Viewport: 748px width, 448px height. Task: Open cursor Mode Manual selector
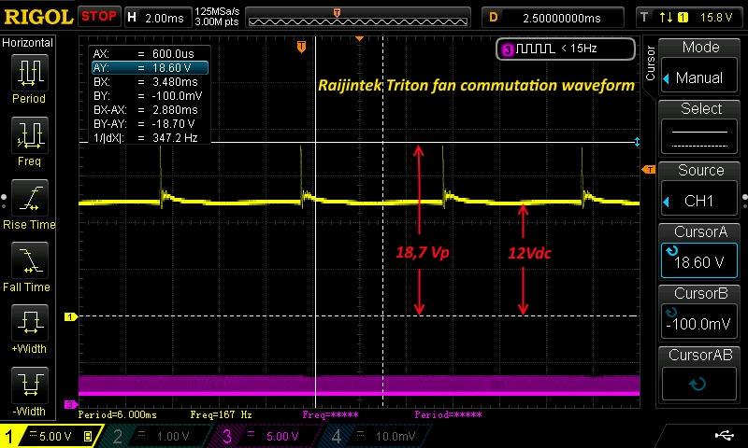pos(698,77)
